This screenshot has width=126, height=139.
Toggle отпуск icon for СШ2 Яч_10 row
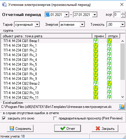pos(109,93)
